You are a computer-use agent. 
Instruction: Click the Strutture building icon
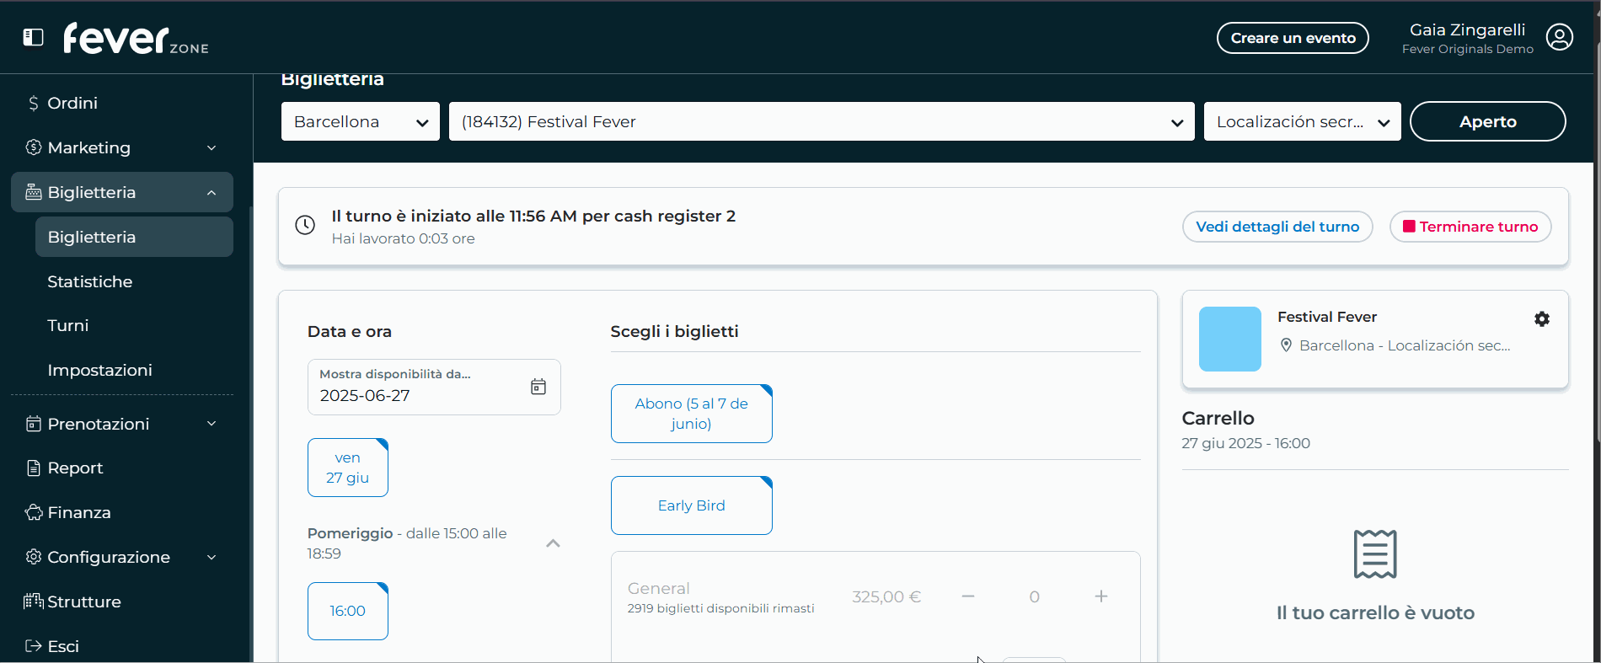[34, 602]
